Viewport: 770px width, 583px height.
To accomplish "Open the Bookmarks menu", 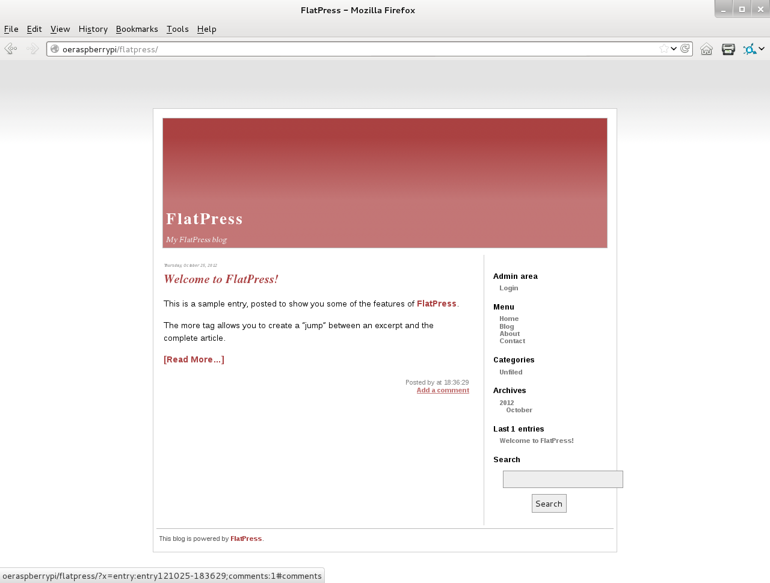I will pos(137,29).
